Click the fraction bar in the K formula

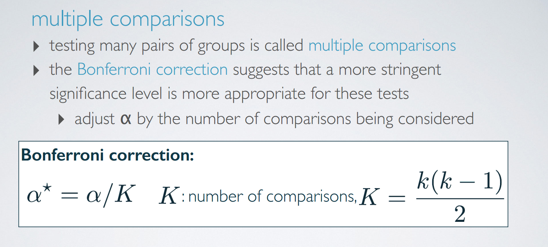click(x=460, y=198)
